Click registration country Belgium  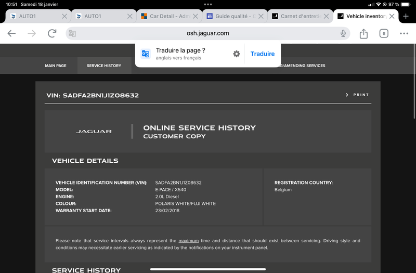pos(283,190)
